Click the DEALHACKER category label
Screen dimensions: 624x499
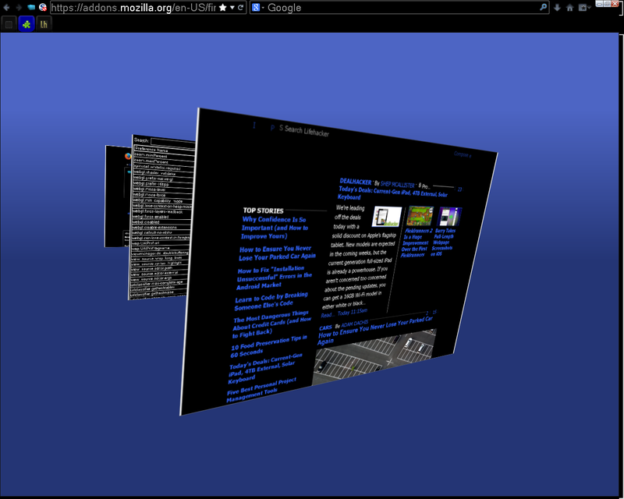point(356,182)
